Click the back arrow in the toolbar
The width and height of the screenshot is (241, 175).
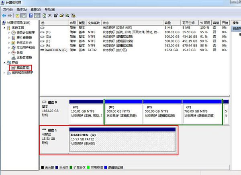(x=4, y=16)
